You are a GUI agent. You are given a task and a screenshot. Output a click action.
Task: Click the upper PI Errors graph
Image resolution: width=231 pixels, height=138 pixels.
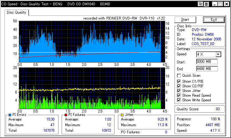(x=92, y=42)
